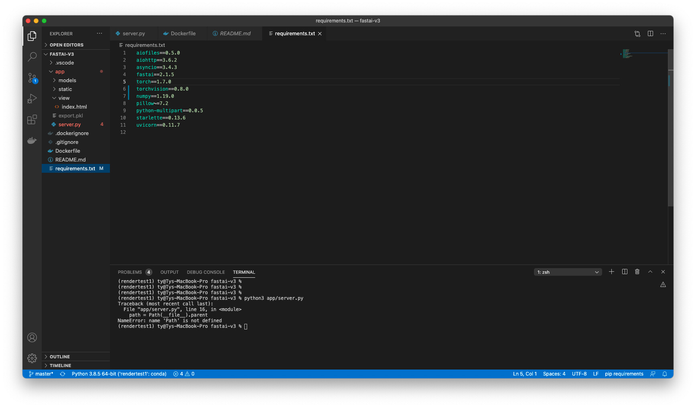Viewport: 696px width, 408px height.
Task: Split the terminal panel
Action: point(625,272)
